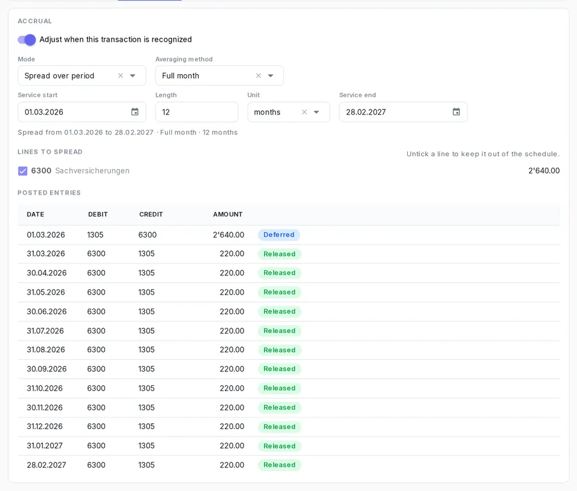577x491 pixels.
Task: Expand the Mode dropdown arrow
Action: click(x=133, y=76)
